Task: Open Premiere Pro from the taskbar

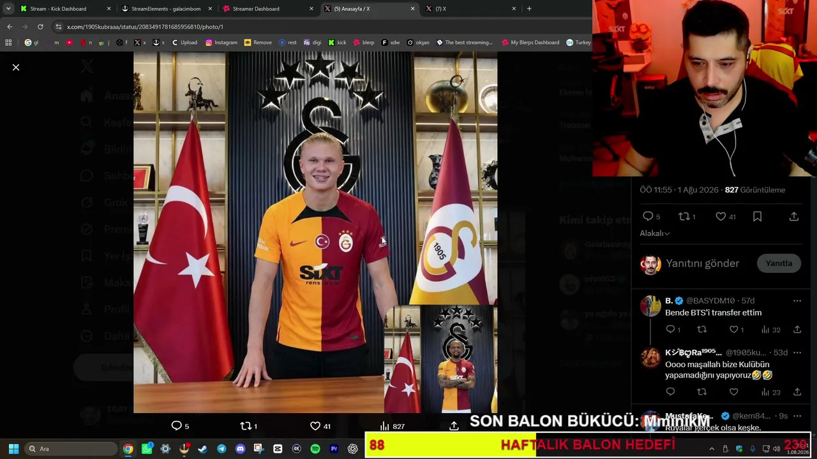Action: (x=334, y=449)
